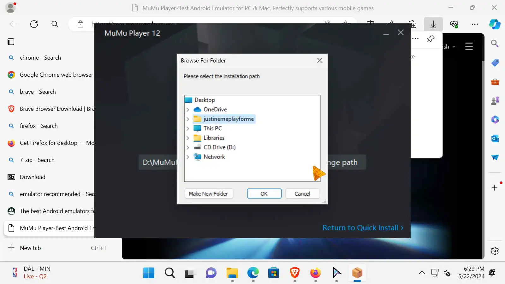Open Edge sidebar Outlook icon
The width and height of the screenshot is (505, 284).
[495, 138]
